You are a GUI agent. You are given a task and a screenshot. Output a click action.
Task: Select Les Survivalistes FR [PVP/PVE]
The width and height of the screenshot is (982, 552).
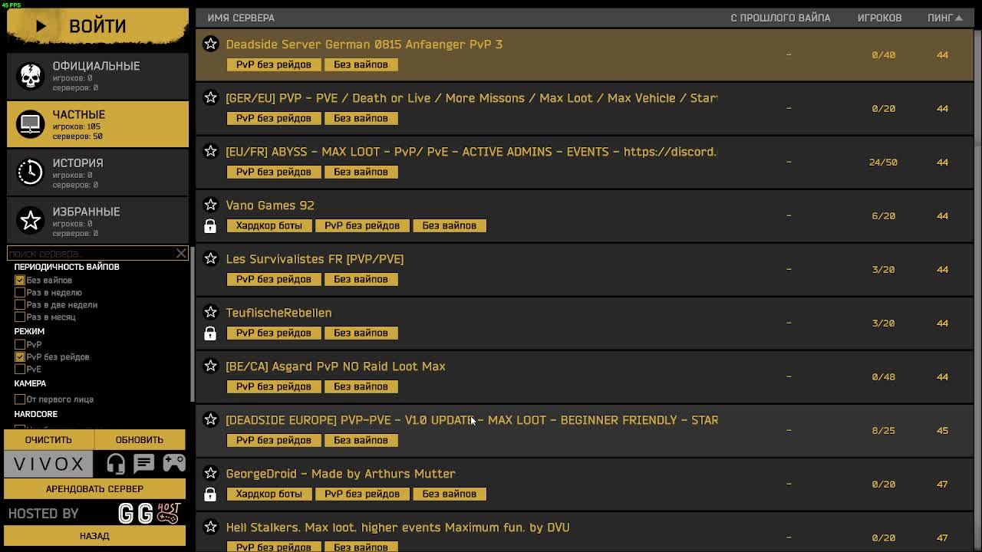point(315,259)
